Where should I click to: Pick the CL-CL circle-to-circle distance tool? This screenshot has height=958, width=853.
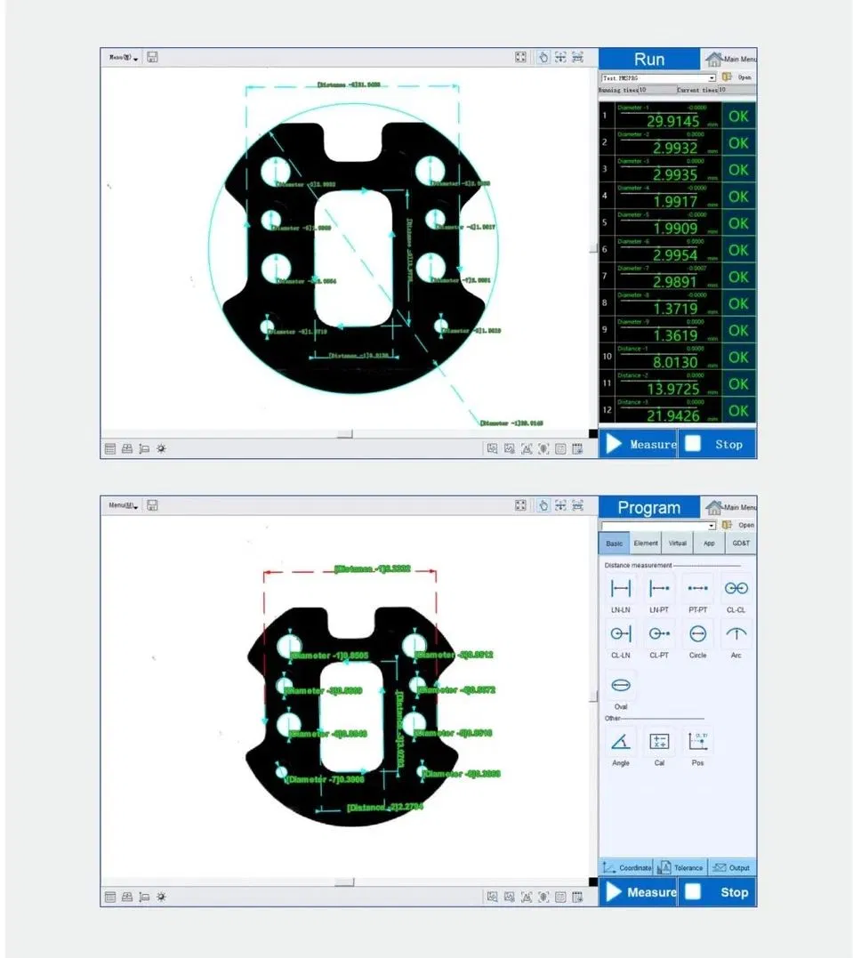click(x=736, y=589)
